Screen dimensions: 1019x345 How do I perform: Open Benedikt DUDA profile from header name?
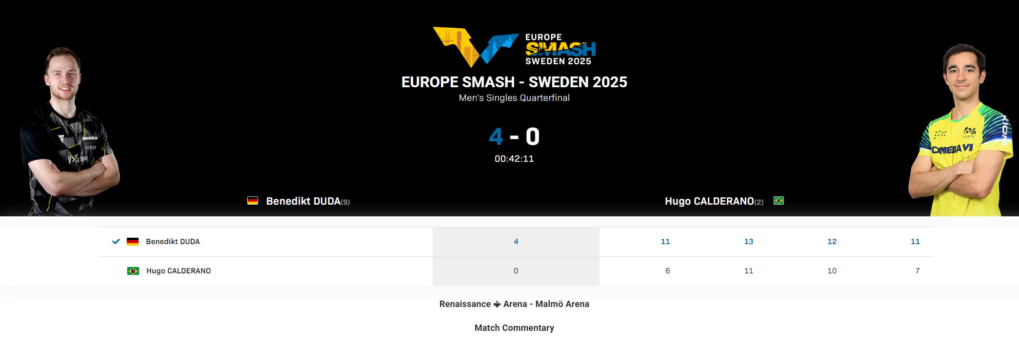coord(303,201)
